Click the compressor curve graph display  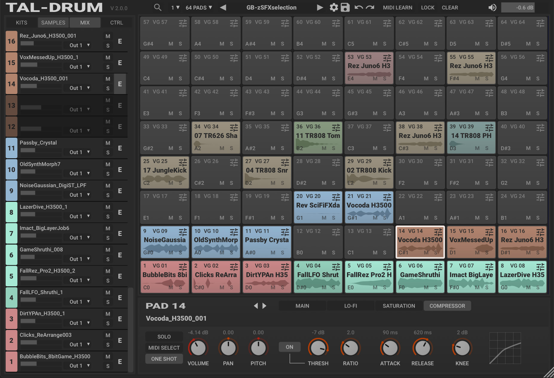[505, 348]
